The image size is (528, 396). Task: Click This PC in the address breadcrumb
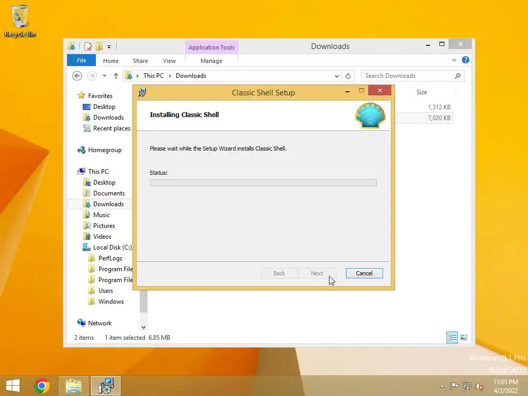154,76
